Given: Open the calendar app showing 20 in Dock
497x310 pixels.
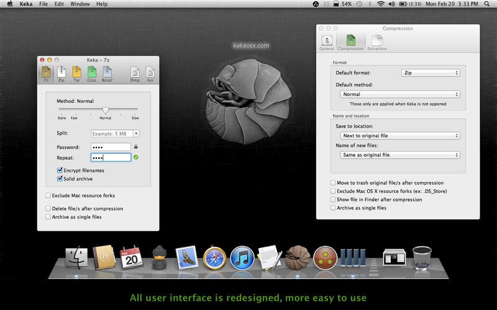Looking at the screenshot, I should coord(131,257).
